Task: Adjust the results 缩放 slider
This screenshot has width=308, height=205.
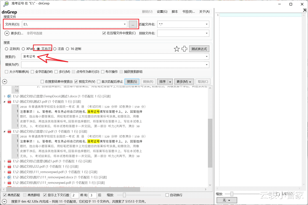Action: (124, 195)
